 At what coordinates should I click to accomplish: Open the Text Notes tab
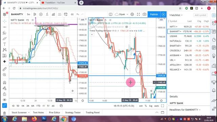(38, 113)
